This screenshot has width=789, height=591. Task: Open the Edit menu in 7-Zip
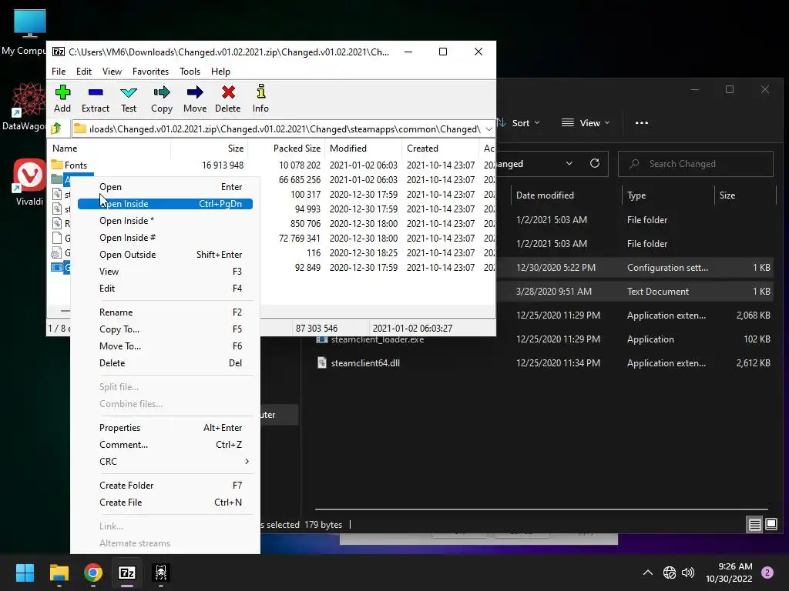pyautogui.click(x=83, y=72)
